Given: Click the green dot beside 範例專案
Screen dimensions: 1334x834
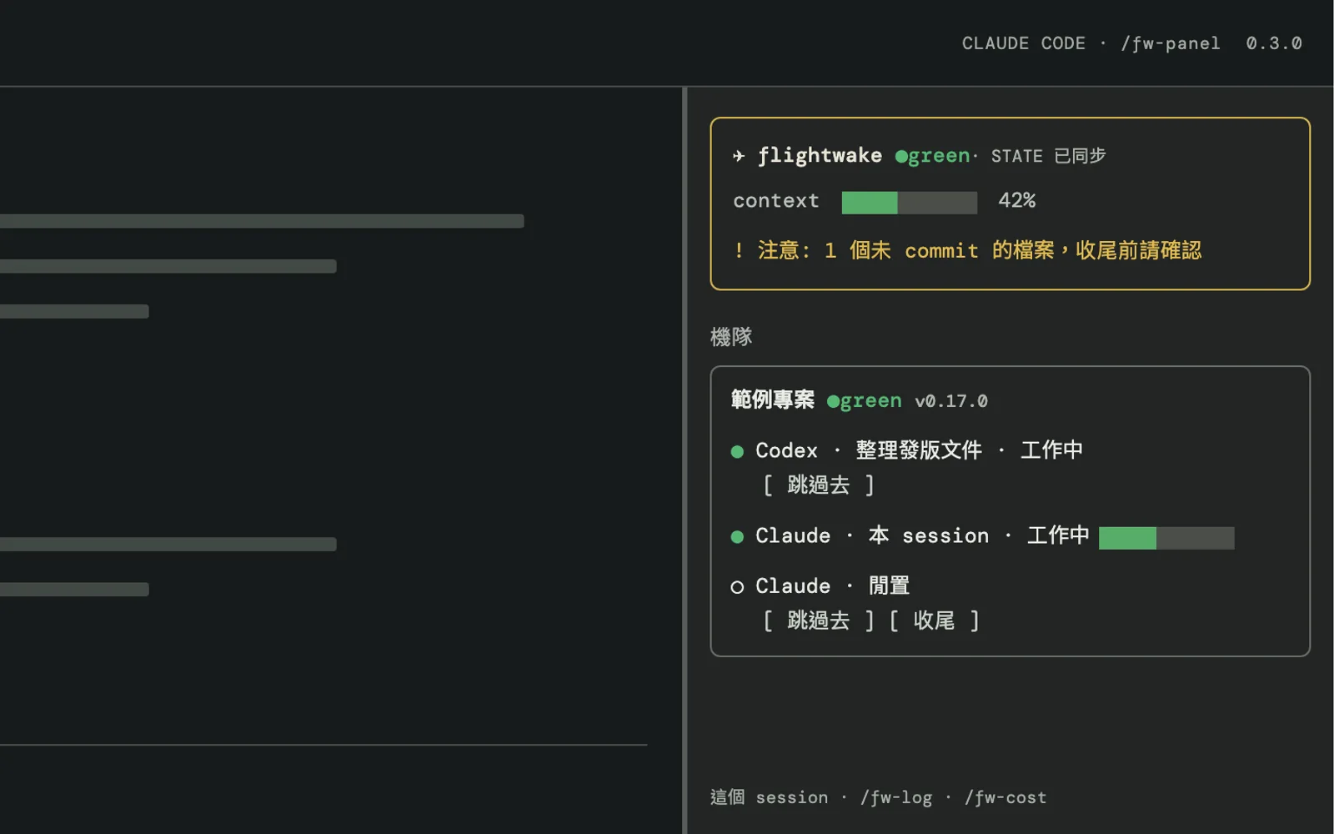Looking at the screenshot, I should [833, 402].
